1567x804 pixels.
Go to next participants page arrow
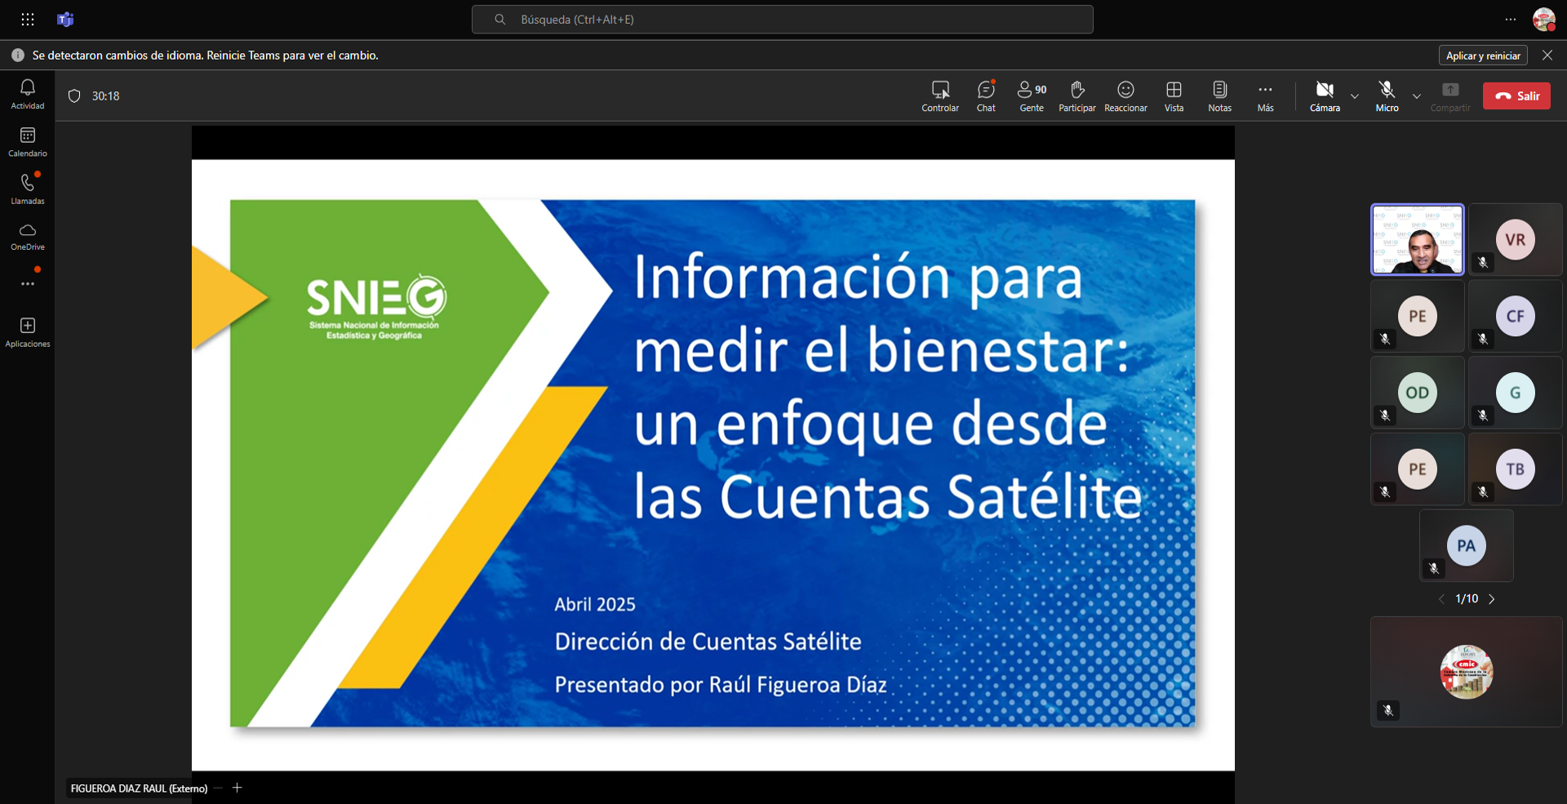pos(1492,599)
